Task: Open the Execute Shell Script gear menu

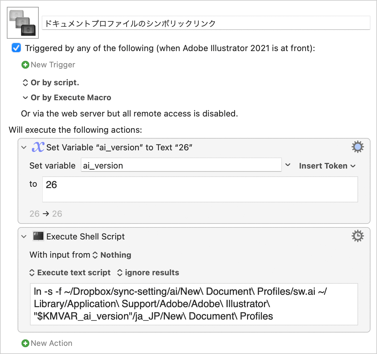Action: (357, 236)
